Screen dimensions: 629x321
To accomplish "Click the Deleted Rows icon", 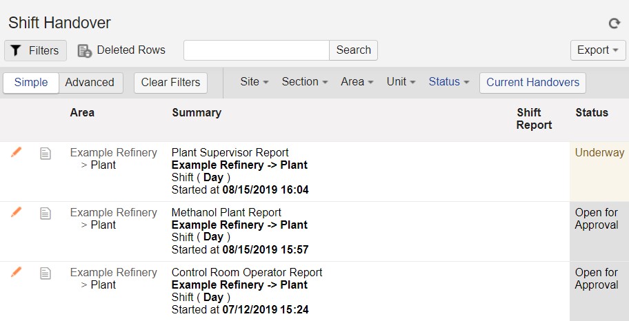I will 85,50.
